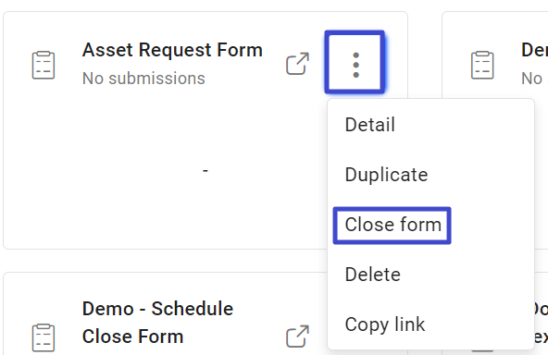This screenshot has width=548, height=355.
Task: Click the No text on the right card
Action: coord(532,79)
